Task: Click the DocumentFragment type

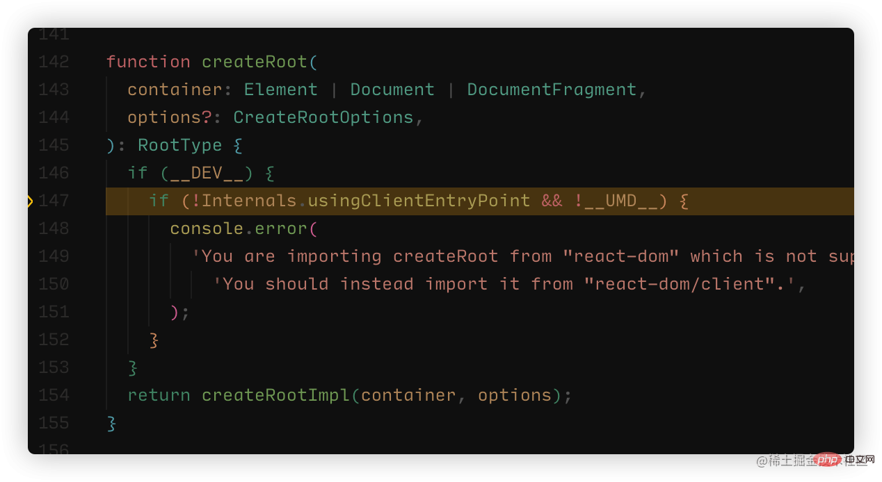Action: tap(552, 90)
